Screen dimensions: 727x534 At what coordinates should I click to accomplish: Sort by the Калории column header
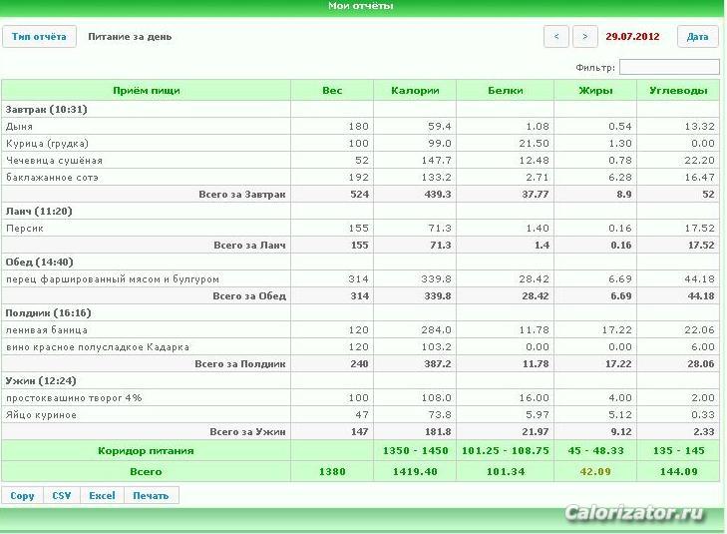click(x=415, y=91)
